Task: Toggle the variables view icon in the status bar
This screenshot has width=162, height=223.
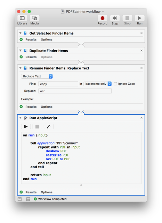Action: pyautogui.click(x=28, y=199)
